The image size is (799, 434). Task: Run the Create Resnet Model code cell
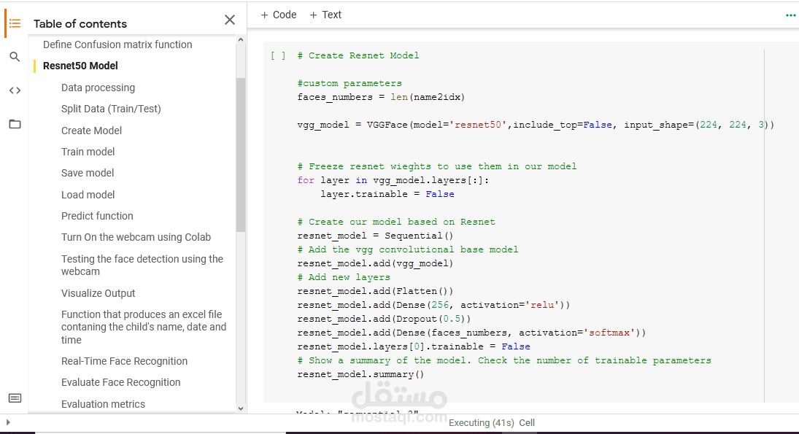pyautogui.click(x=278, y=56)
